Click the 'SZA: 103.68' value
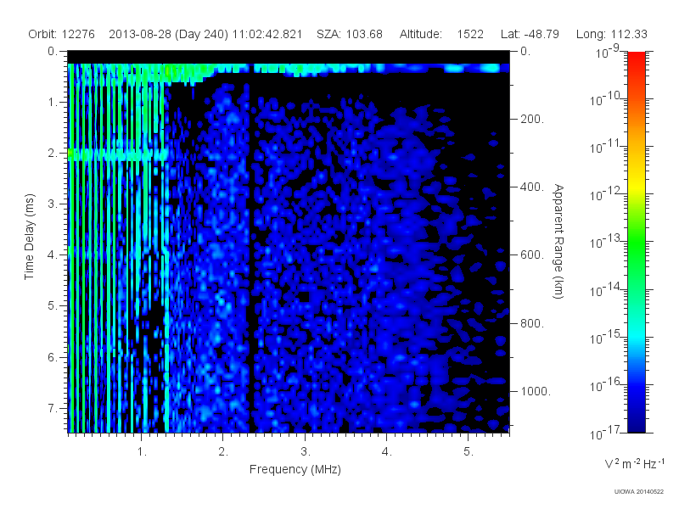This screenshot has width=679, height=509. pos(350,34)
